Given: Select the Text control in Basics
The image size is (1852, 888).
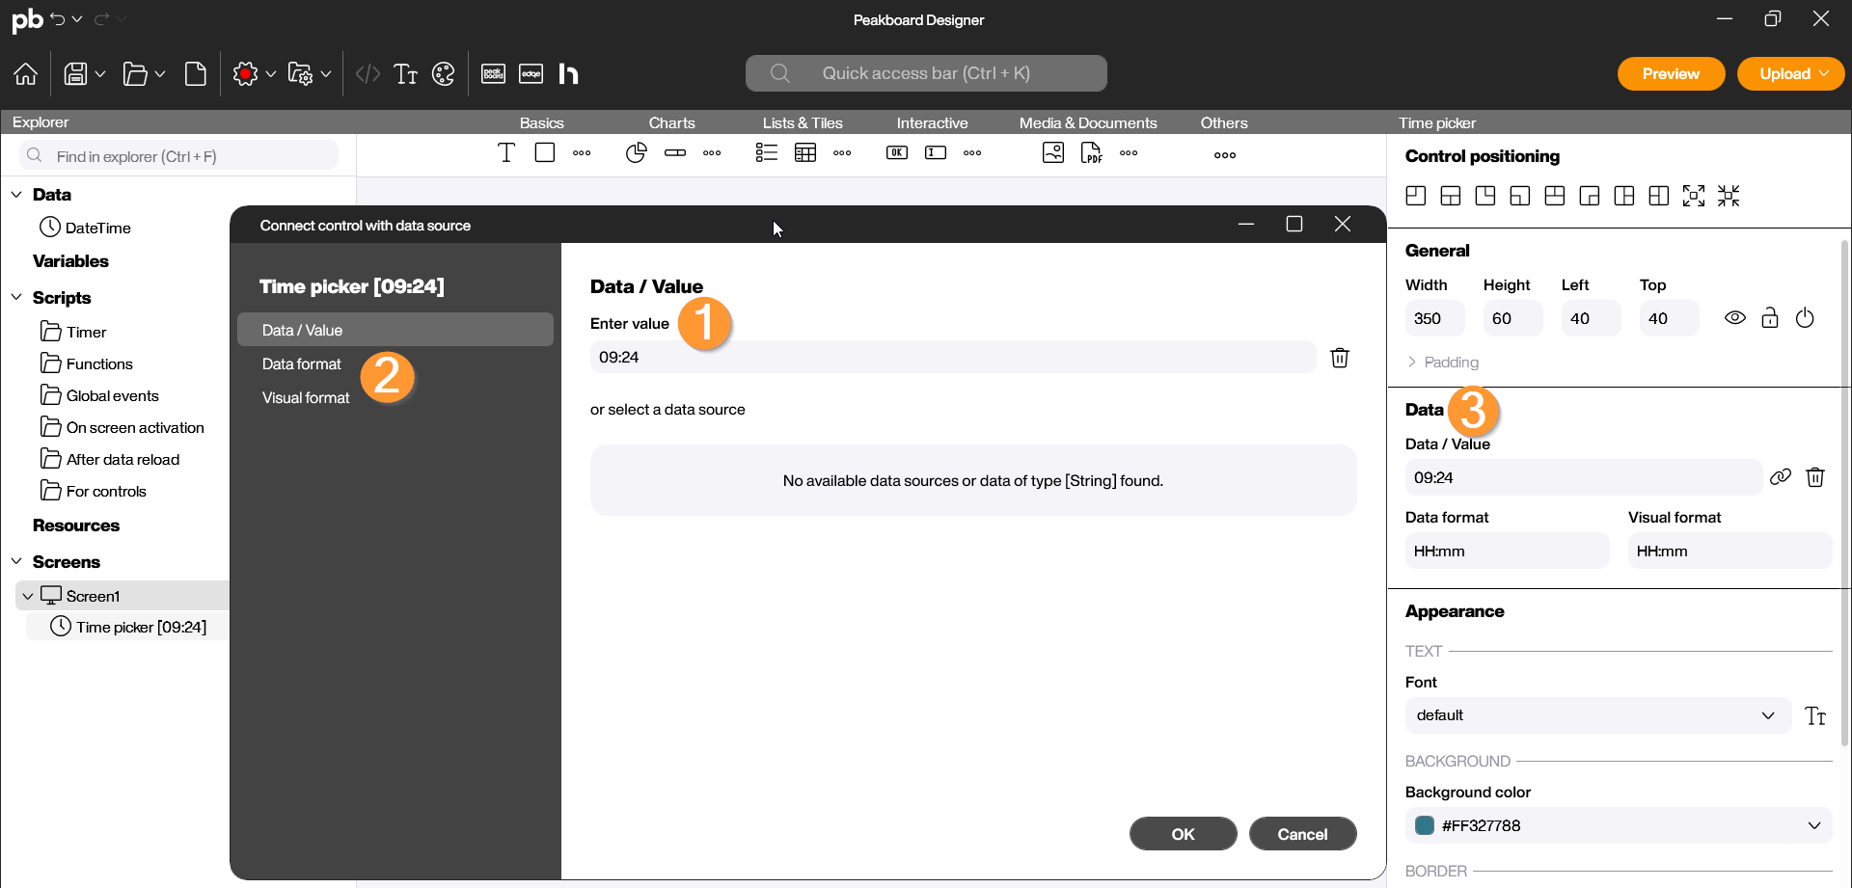Looking at the screenshot, I should pyautogui.click(x=506, y=153).
